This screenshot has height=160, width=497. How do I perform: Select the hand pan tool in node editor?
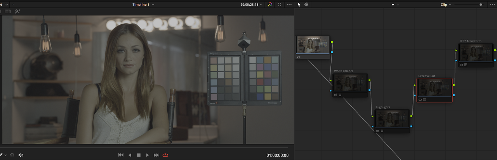(306, 4)
